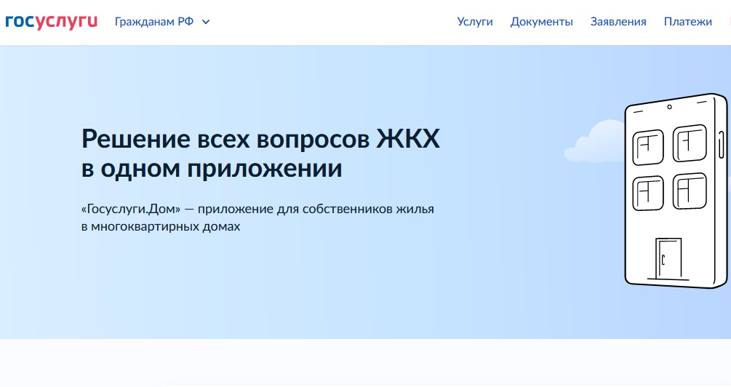Screen dimensions: 731x387
Task: Click the chevron next to Гражданам РФ
Action: click(206, 22)
